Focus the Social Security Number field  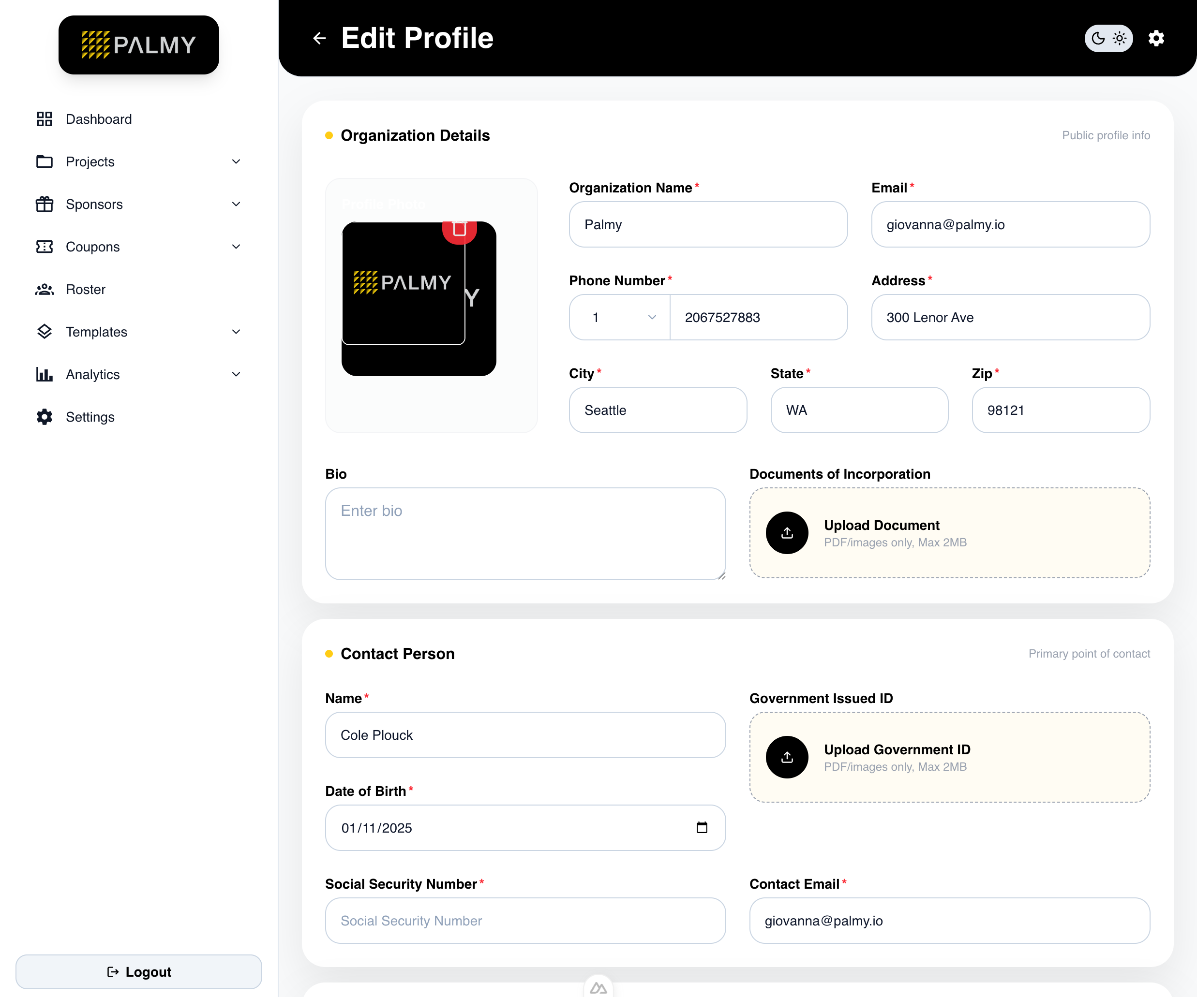525,921
